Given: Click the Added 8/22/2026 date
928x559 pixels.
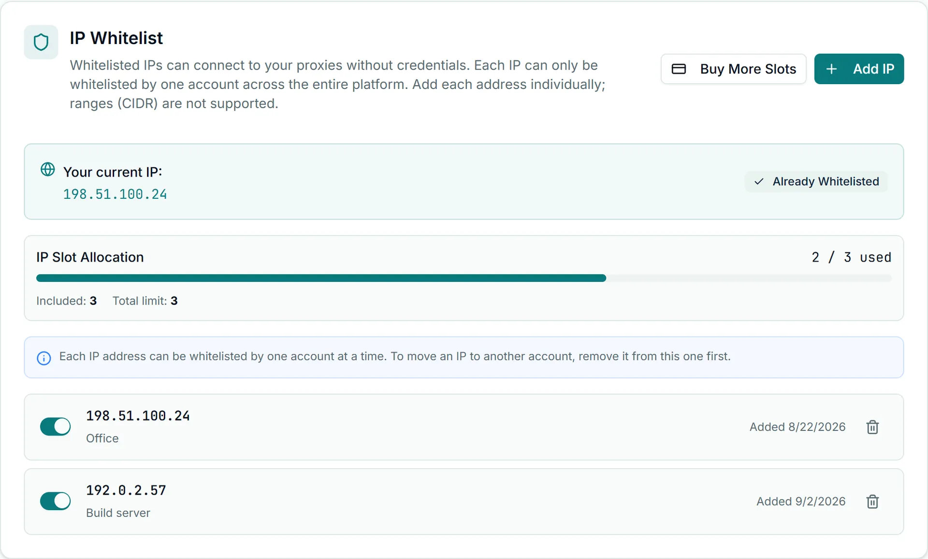Looking at the screenshot, I should (797, 427).
